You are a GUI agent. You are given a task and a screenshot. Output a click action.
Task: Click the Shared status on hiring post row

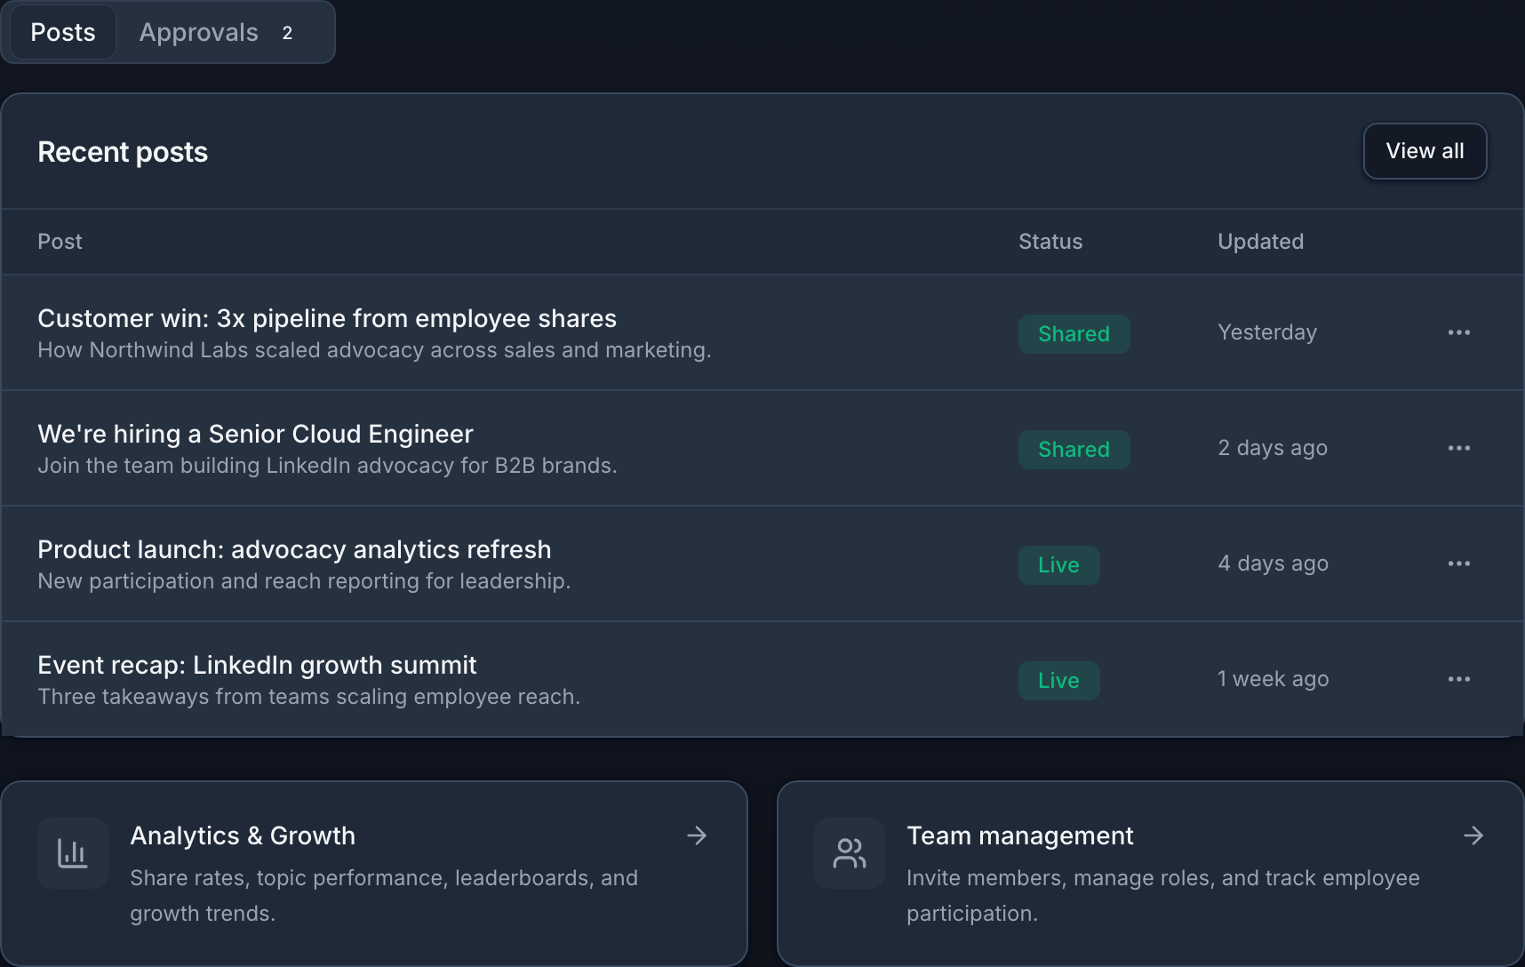1074,450
